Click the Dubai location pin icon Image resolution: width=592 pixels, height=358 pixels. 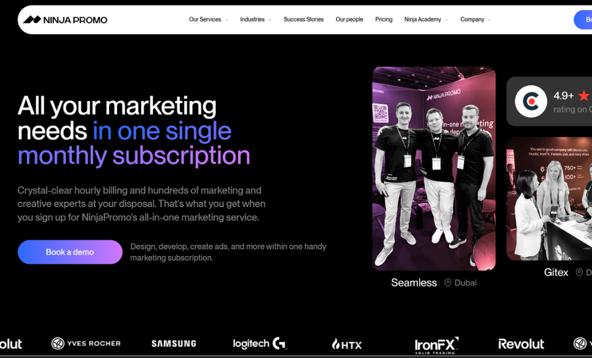[x=448, y=282]
